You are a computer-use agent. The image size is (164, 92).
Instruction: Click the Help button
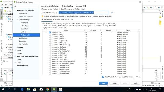[136, 83]
